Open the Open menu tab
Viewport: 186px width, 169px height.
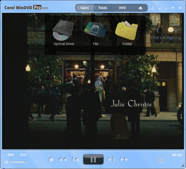pos(85,8)
